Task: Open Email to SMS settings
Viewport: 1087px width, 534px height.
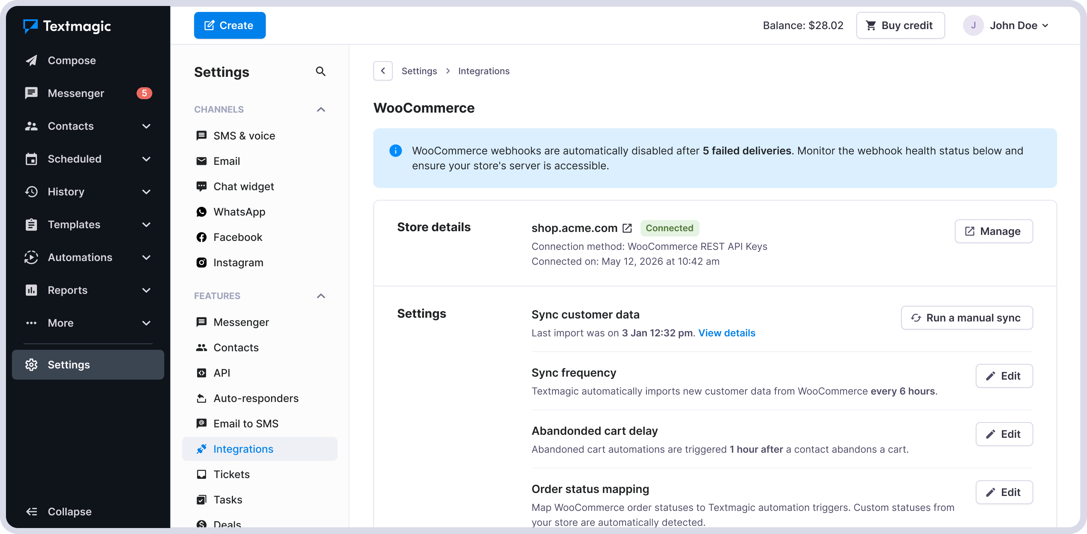Action: pos(259,423)
